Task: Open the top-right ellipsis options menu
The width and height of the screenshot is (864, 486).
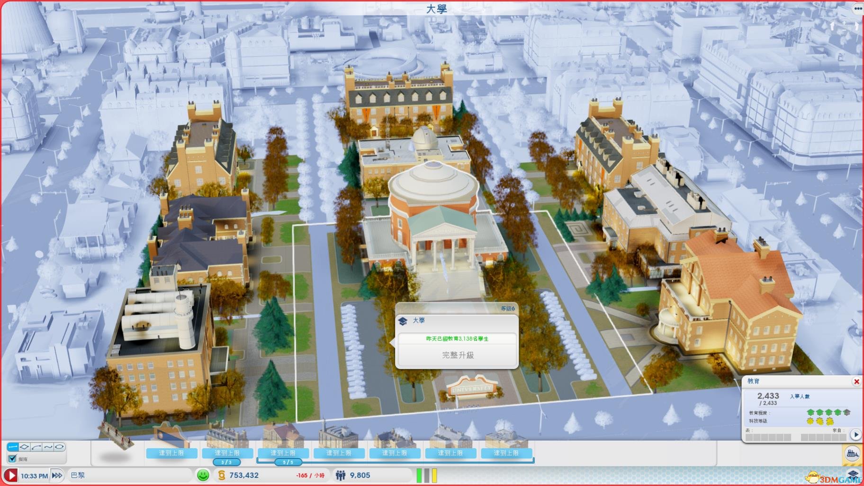Action: [x=858, y=8]
